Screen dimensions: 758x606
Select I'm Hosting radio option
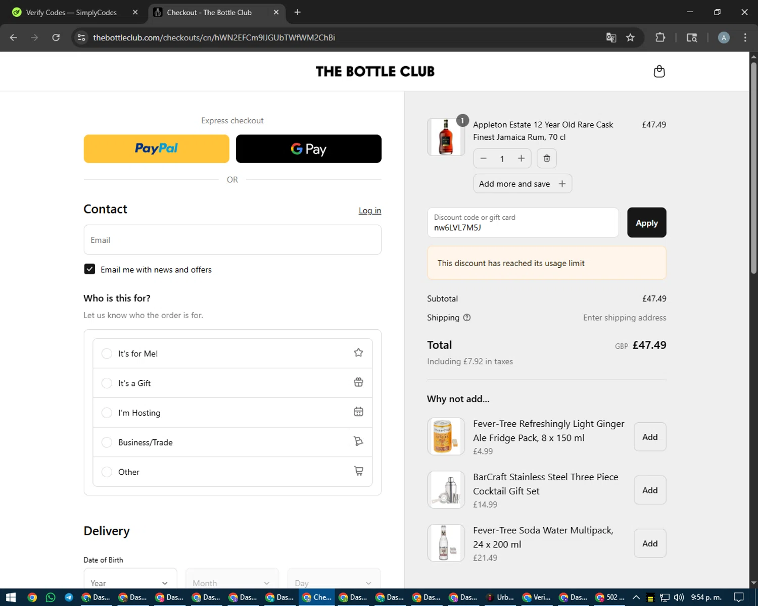coord(107,413)
